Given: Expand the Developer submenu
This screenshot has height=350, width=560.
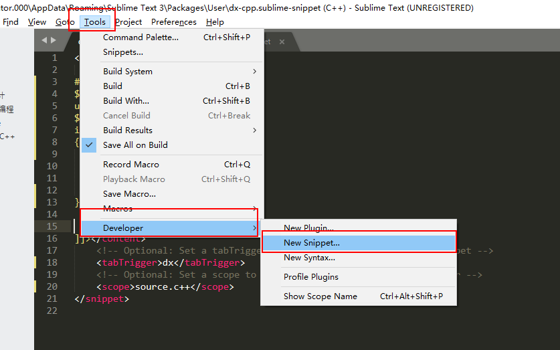Looking at the screenshot, I should point(172,228).
